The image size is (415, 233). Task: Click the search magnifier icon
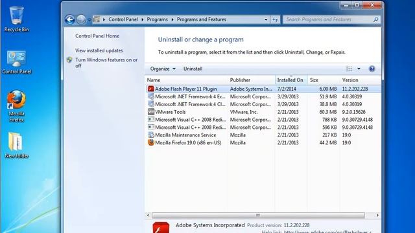pyautogui.click(x=375, y=19)
